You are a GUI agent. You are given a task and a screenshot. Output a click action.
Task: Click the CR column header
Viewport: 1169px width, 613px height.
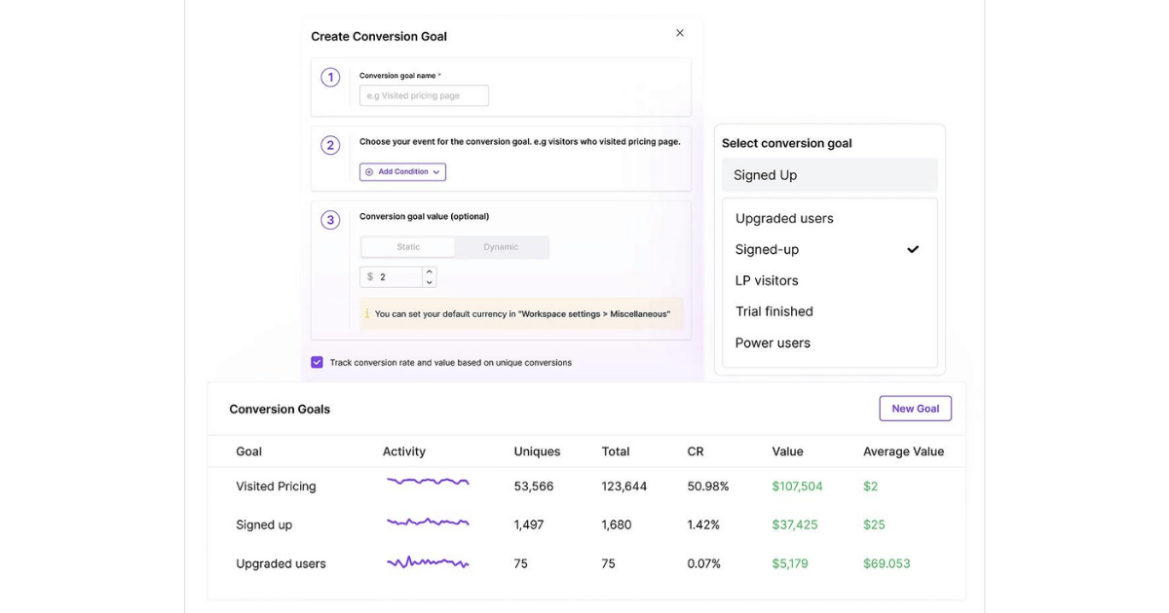(x=696, y=451)
